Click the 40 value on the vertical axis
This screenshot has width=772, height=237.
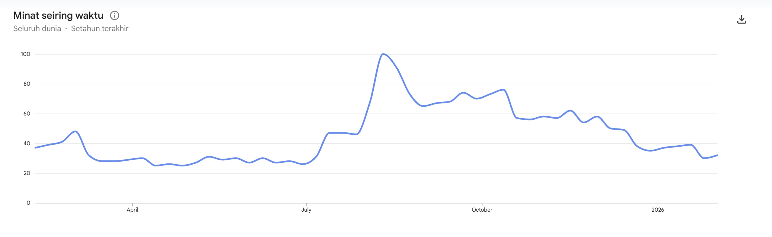(x=27, y=144)
